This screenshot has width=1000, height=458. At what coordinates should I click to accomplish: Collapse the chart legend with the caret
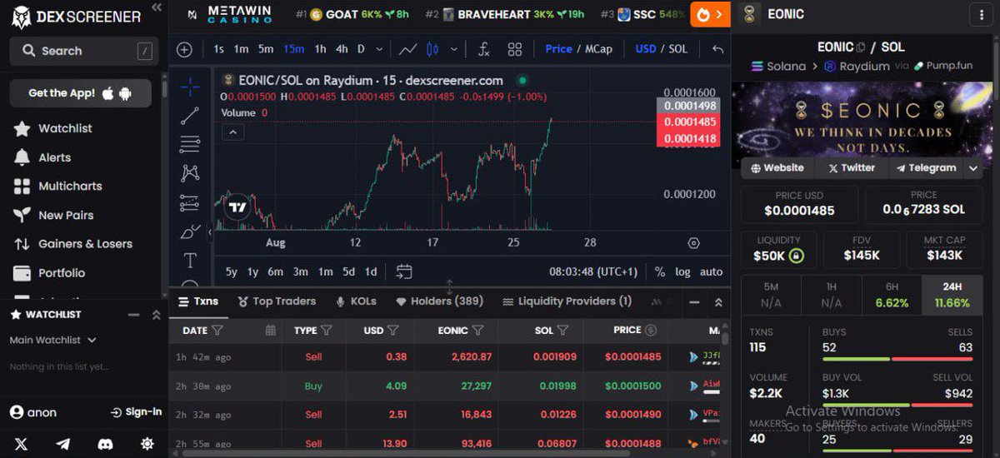pyautogui.click(x=232, y=132)
